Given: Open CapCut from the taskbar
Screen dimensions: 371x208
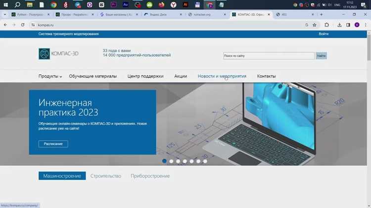Looking at the screenshot, I should tap(101, 4).
